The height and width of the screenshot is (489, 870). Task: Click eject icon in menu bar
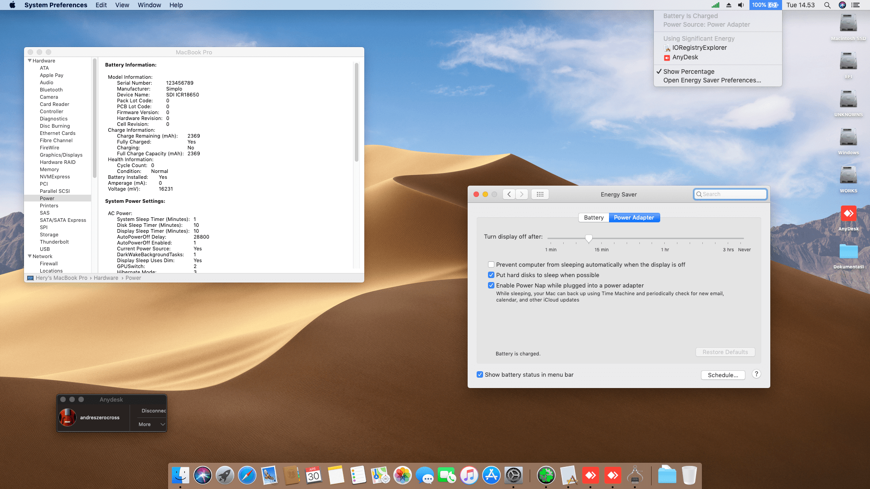729,5
